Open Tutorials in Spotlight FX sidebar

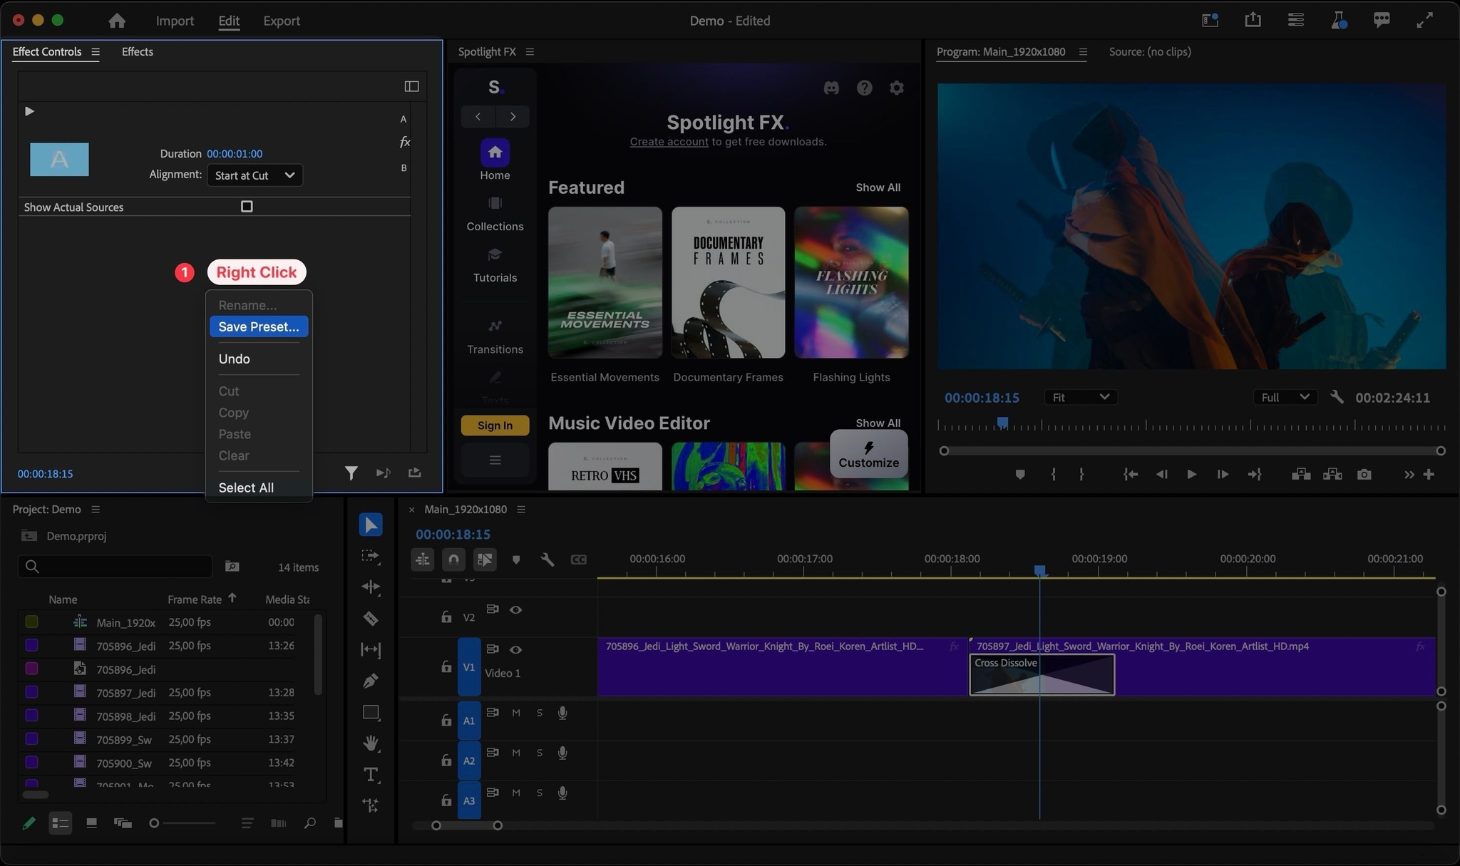495,265
